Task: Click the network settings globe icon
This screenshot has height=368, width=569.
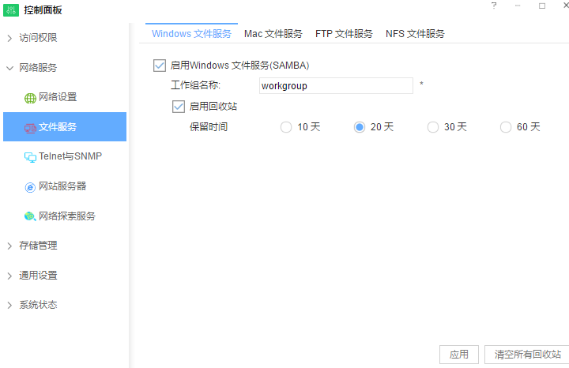Action: coord(30,98)
